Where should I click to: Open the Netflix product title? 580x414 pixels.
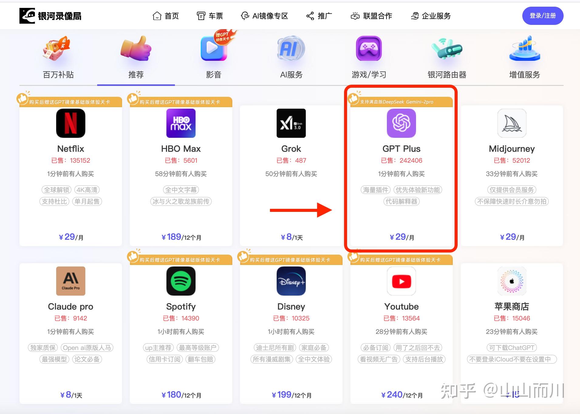point(71,149)
